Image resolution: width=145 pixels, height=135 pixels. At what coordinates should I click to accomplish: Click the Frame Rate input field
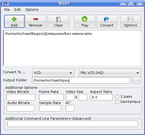(51, 97)
